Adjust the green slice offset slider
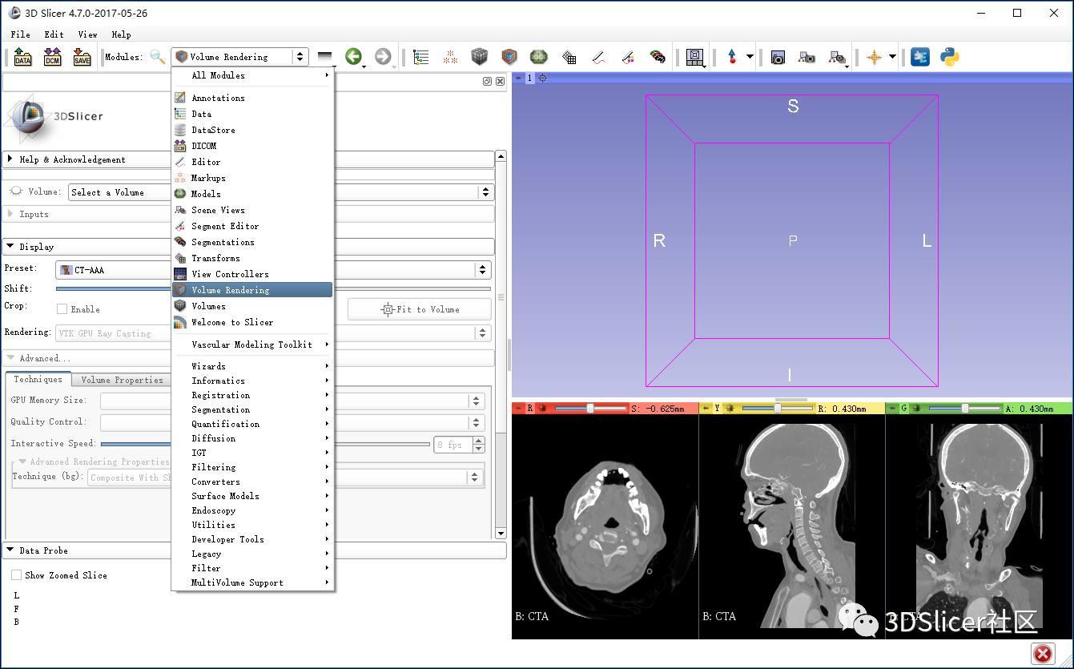1074x669 pixels. coord(965,408)
